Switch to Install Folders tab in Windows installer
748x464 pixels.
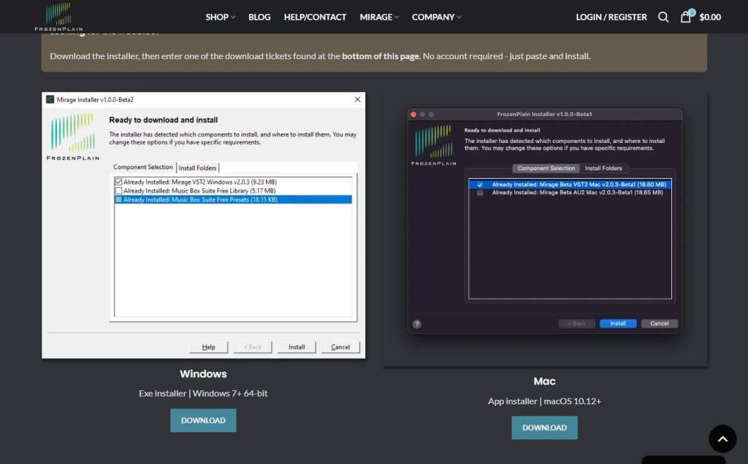coord(198,168)
